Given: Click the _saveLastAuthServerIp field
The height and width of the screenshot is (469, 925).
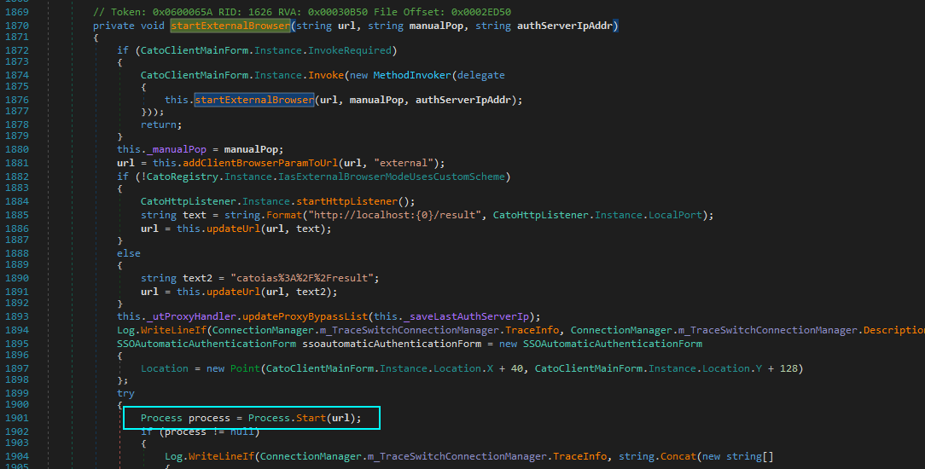Looking at the screenshot, I should 467,316.
